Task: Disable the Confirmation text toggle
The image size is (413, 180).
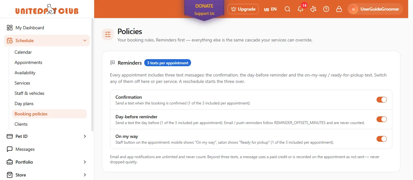Action: pos(382,100)
